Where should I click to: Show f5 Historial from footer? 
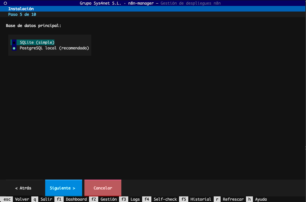click(x=196, y=199)
